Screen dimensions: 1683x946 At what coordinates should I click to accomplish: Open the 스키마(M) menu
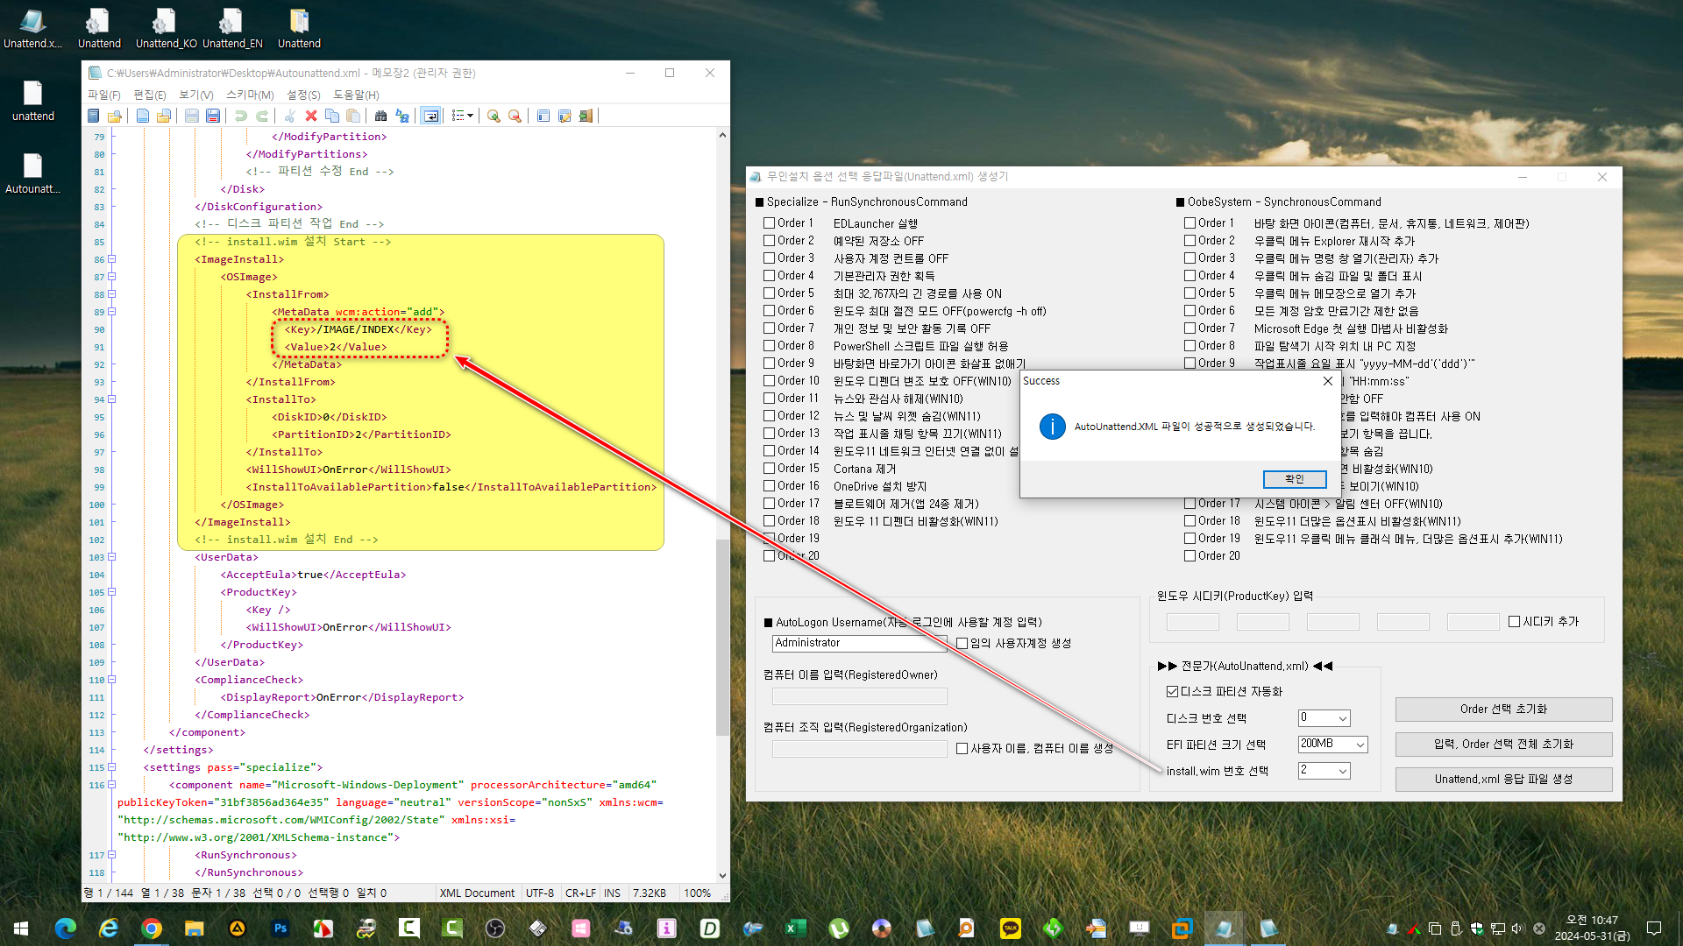pos(250,95)
